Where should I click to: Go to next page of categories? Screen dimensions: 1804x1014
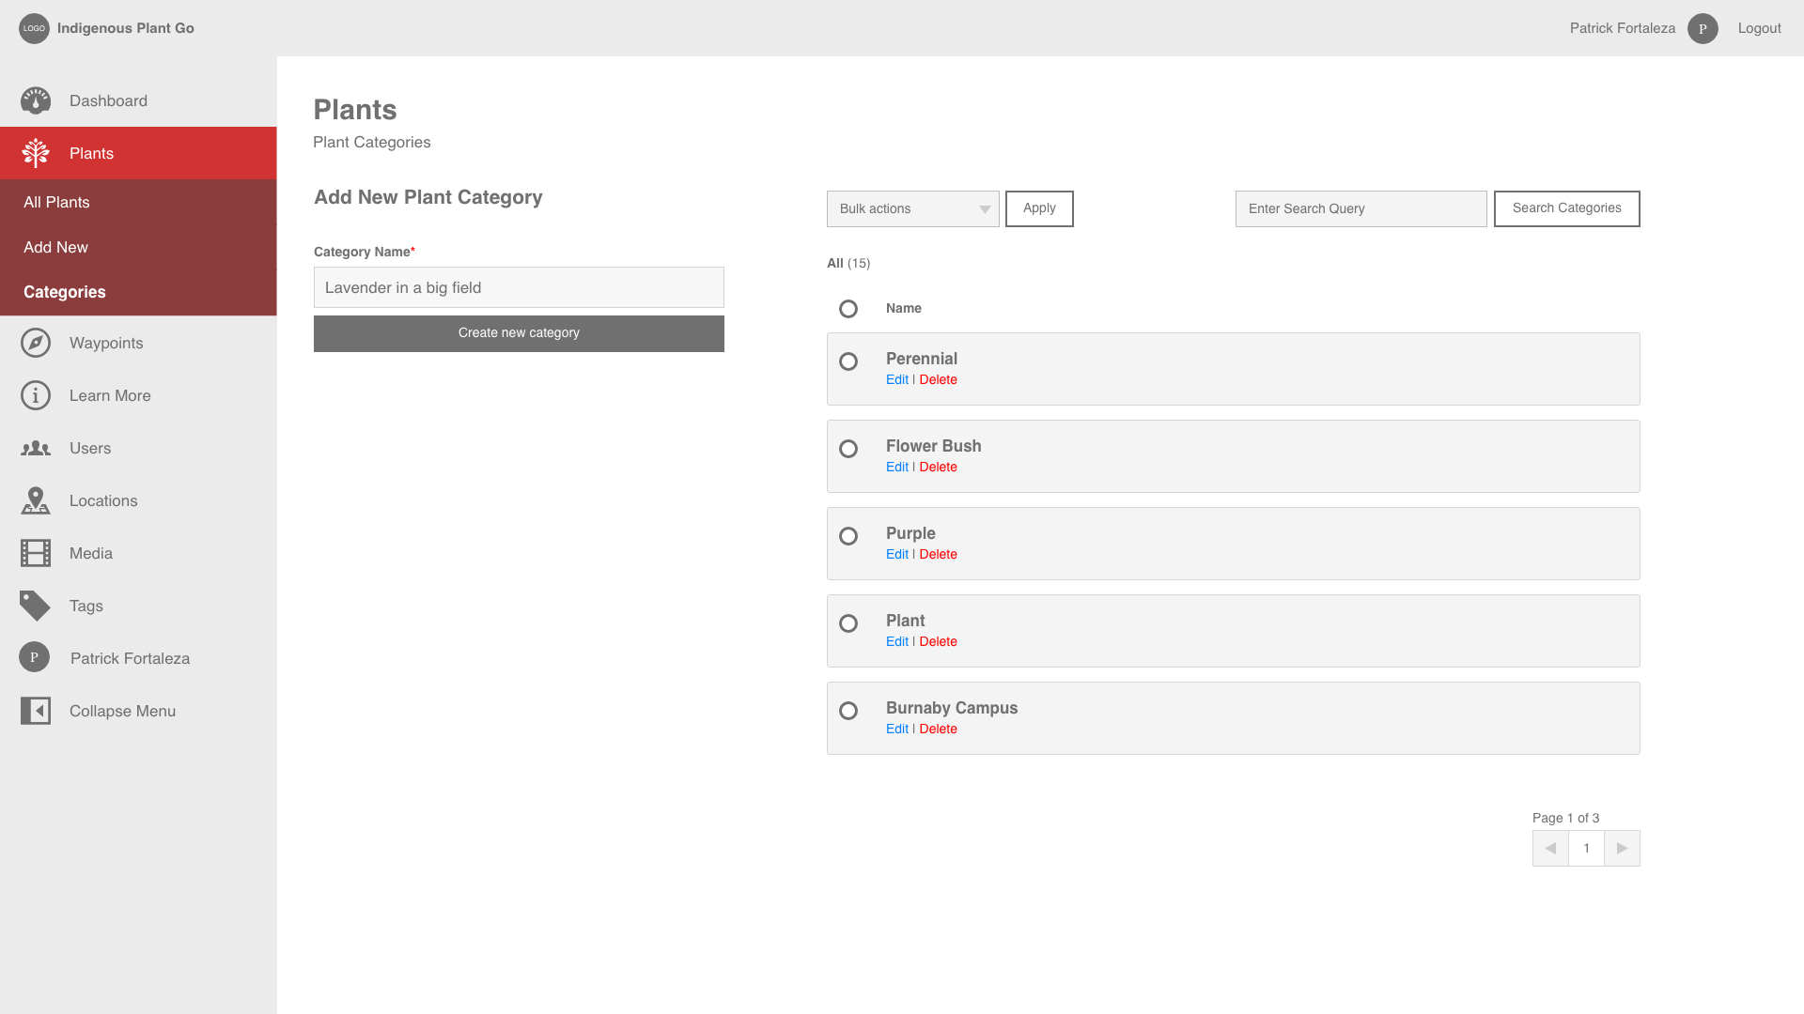point(1622,848)
